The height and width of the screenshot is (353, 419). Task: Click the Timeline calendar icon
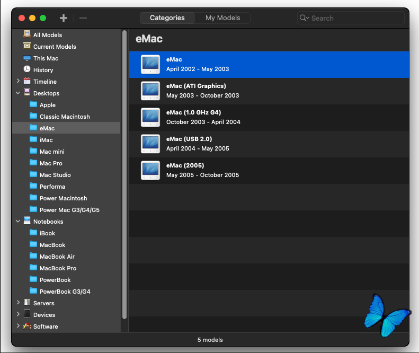(27, 81)
